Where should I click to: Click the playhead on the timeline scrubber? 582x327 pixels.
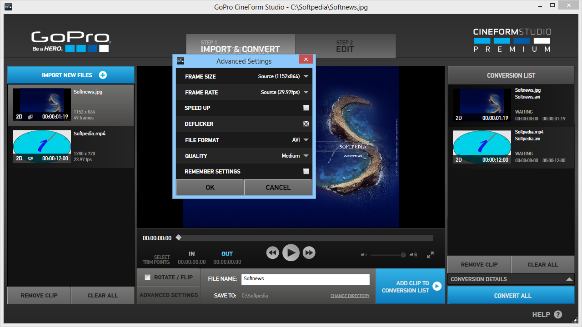pos(179,238)
